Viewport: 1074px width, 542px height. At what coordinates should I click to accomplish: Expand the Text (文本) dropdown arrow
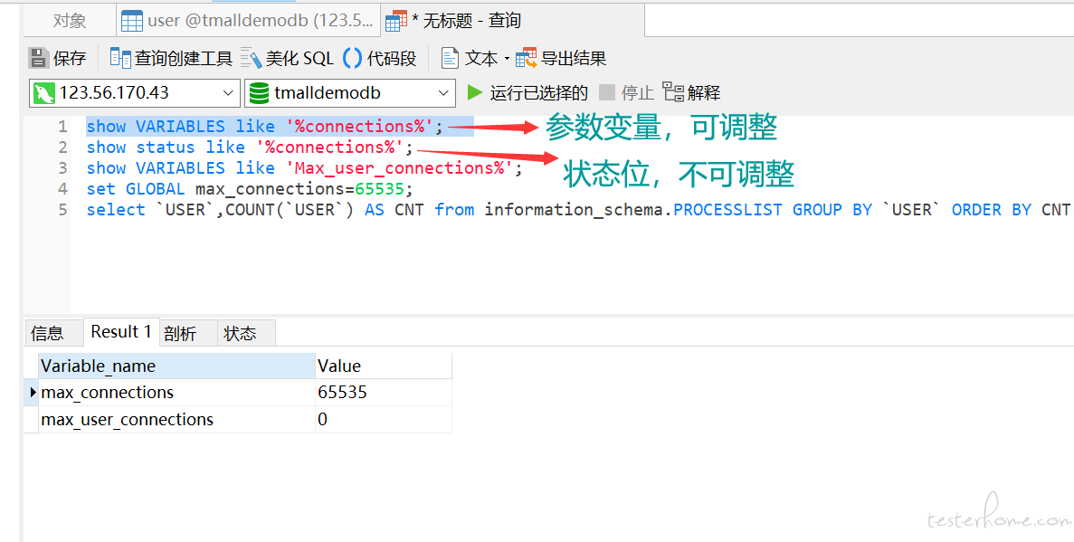(x=507, y=59)
